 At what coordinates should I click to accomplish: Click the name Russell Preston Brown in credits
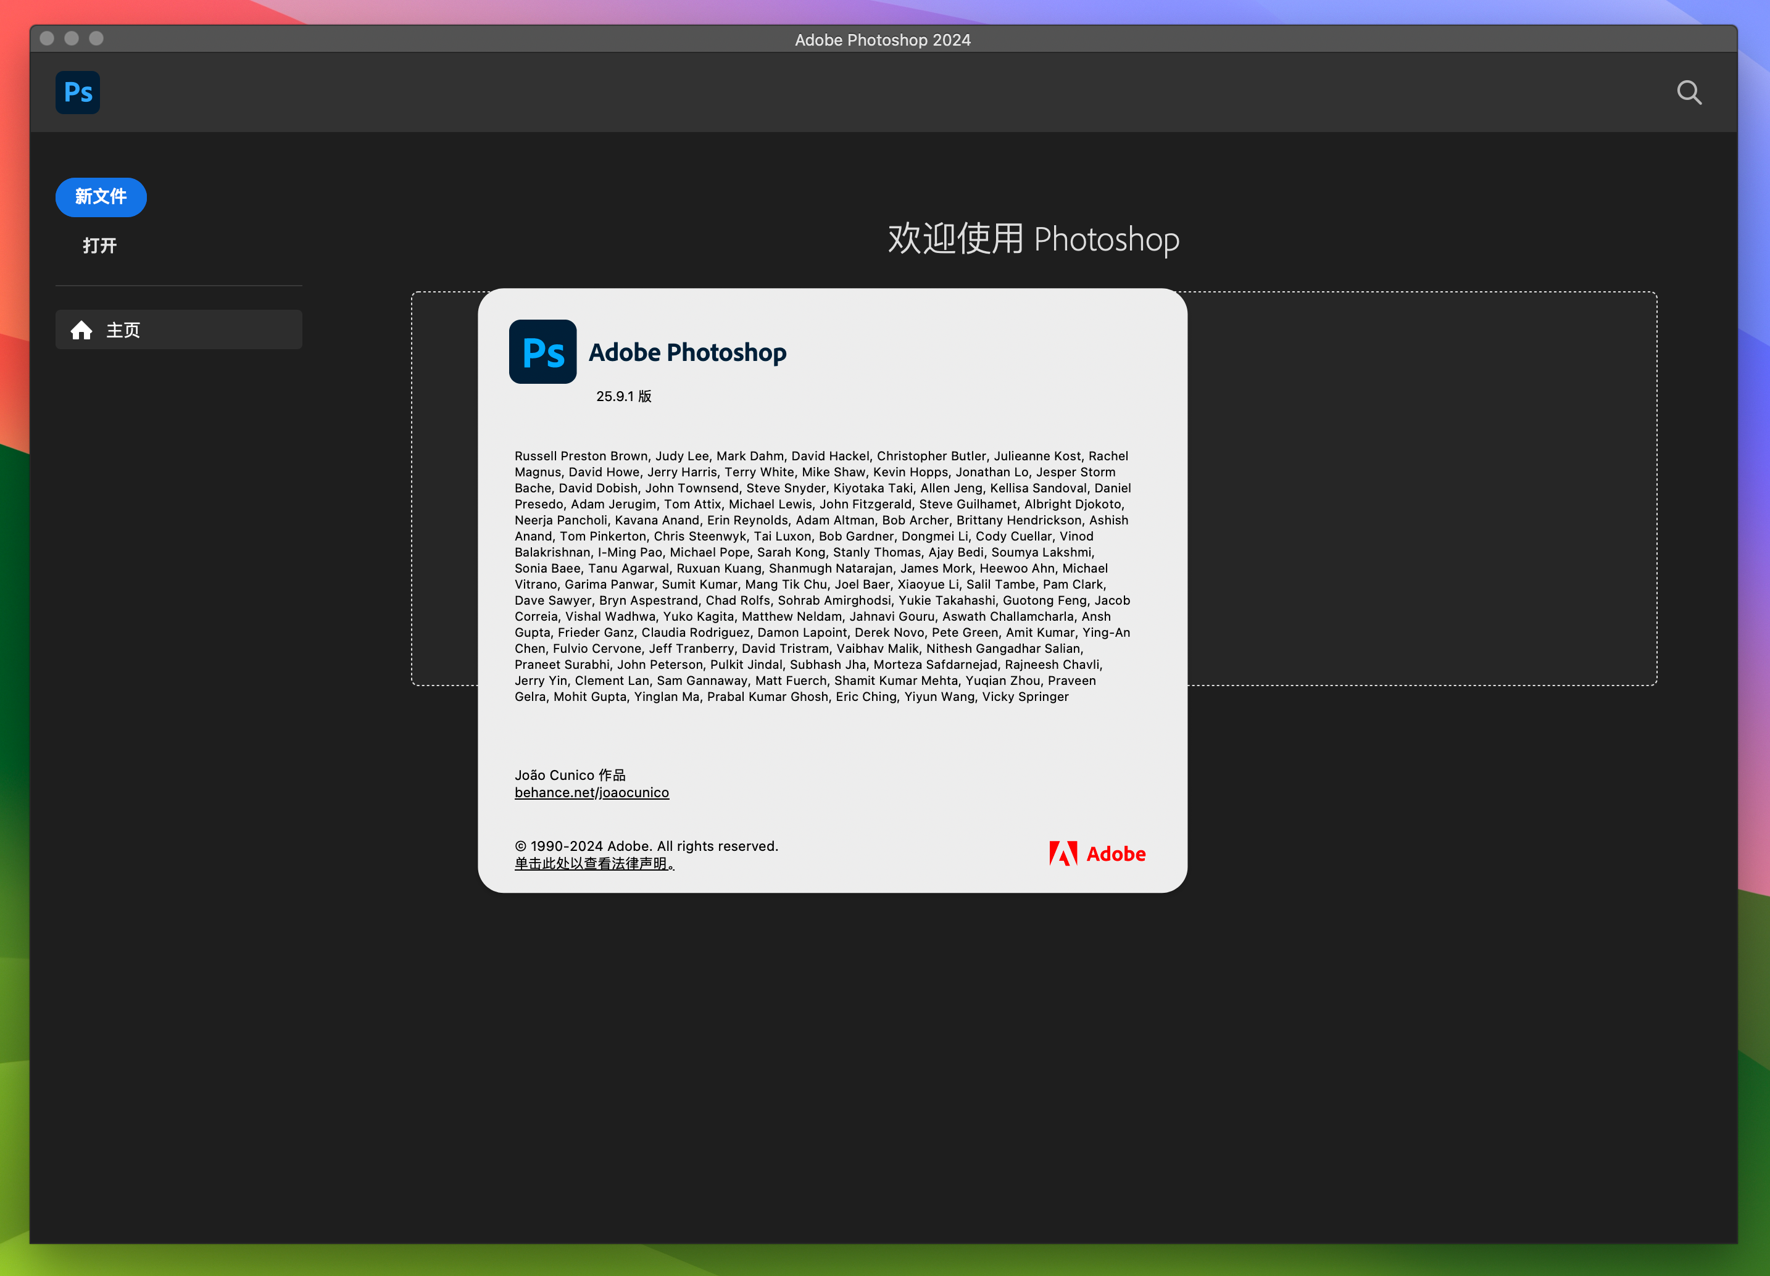pos(581,456)
